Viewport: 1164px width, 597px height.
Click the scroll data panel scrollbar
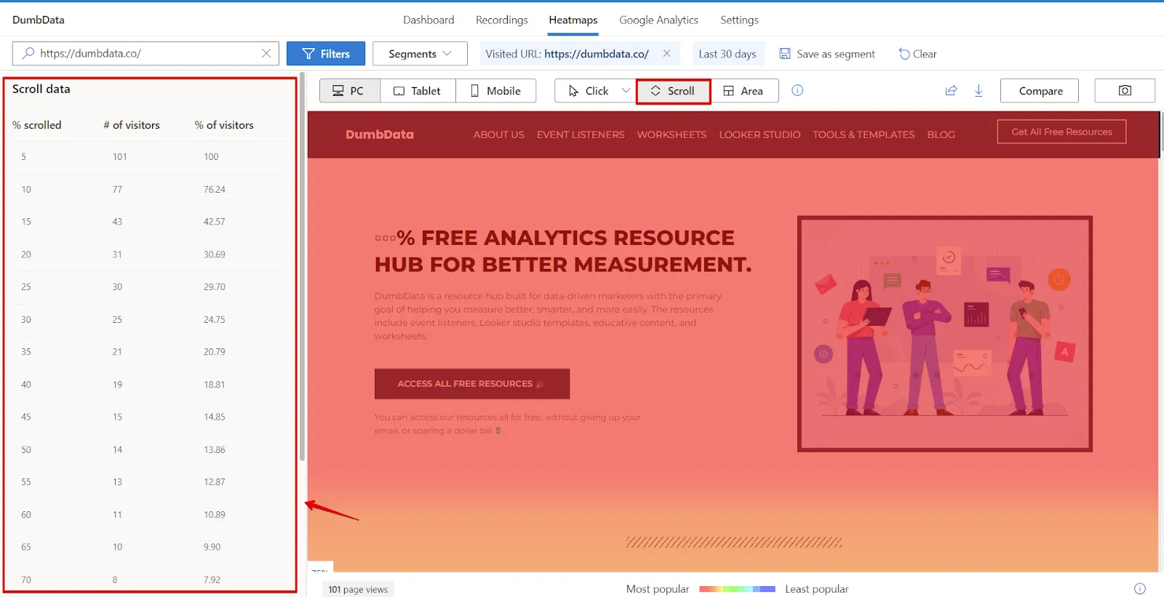[302, 265]
